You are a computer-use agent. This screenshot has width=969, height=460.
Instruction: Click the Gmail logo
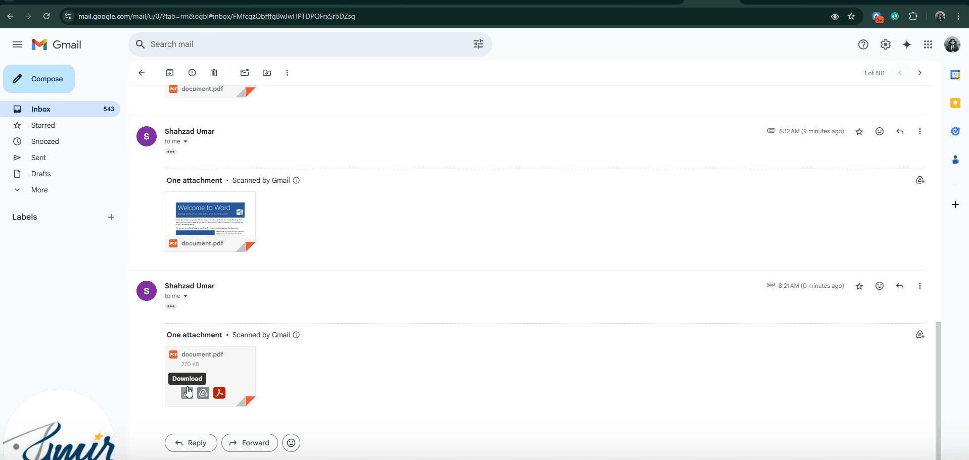tap(57, 44)
